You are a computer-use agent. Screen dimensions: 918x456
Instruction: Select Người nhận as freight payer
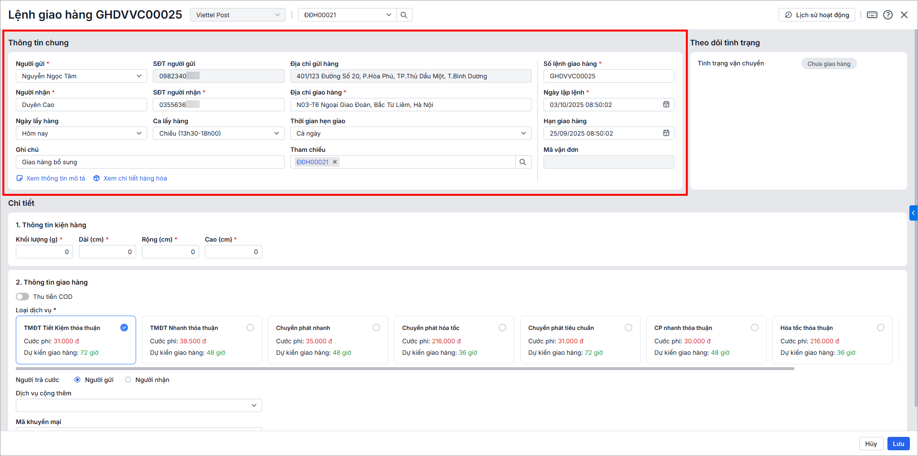click(x=128, y=380)
